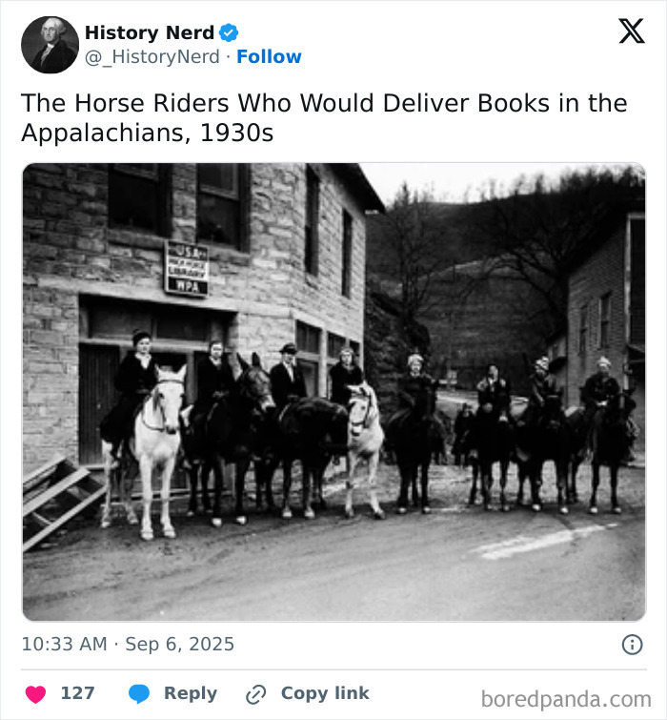Screen dimensions: 667x720
Task: Click the blue verified badge
Action: [229, 32]
